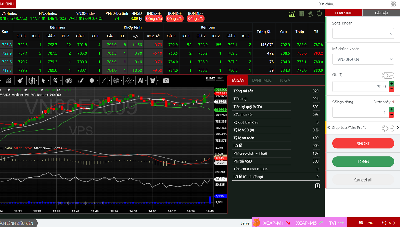The height and width of the screenshot is (250, 400).
Task: Choose the concentric circles Fibonacci tool
Action: click(x=117, y=81)
